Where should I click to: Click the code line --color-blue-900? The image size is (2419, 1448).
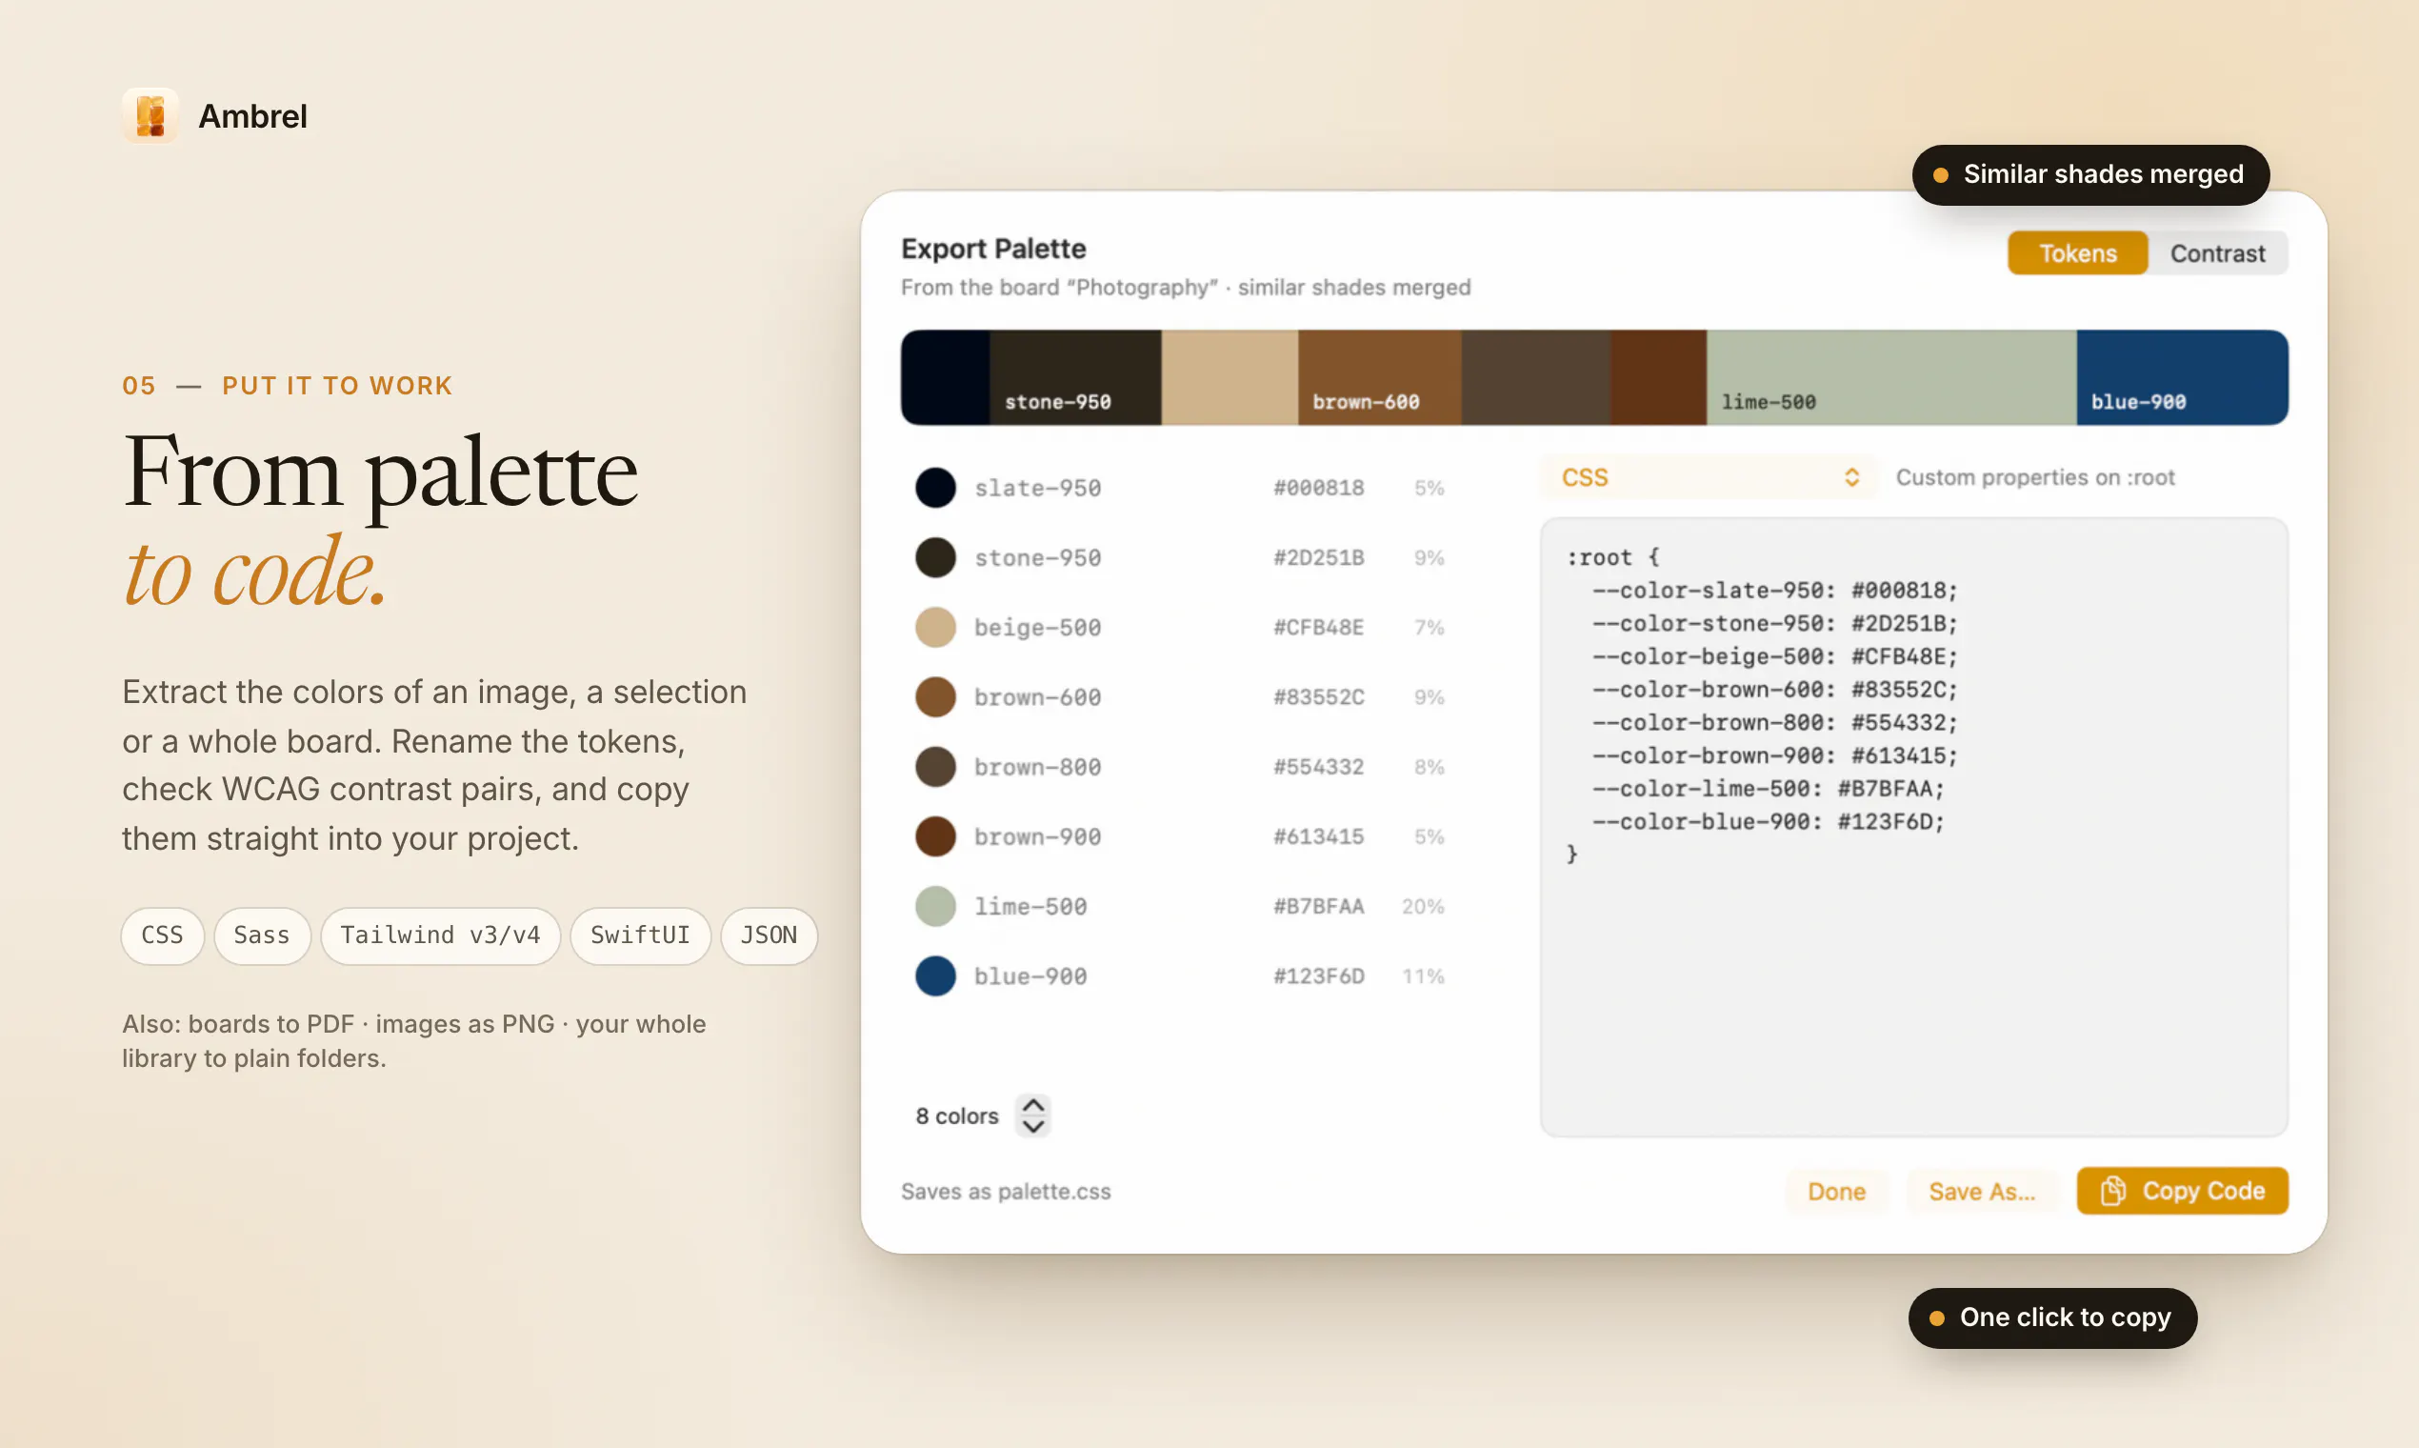click(x=1768, y=821)
